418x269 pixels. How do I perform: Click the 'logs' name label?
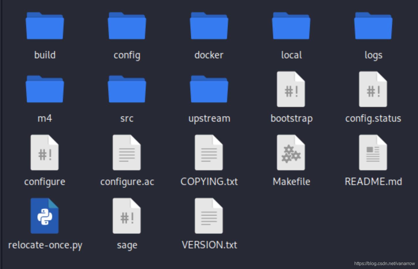374,55
